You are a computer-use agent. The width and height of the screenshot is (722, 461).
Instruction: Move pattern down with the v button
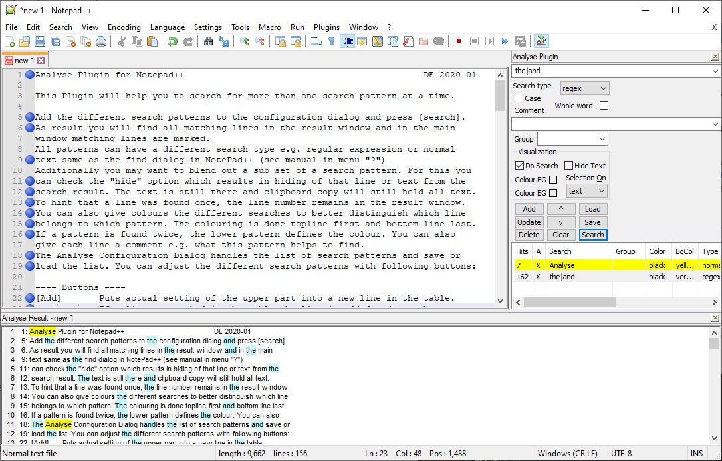[x=561, y=222]
